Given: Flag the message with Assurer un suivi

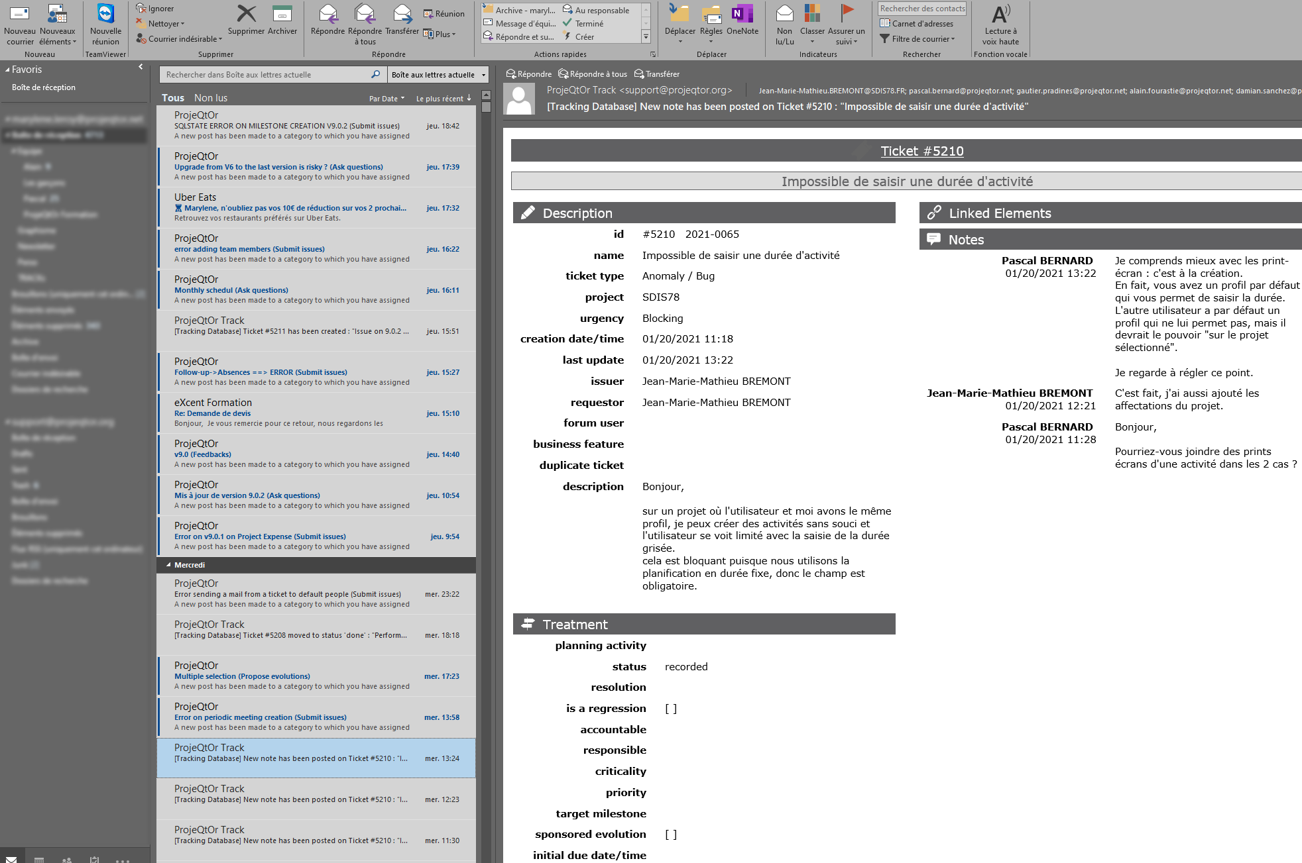Looking at the screenshot, I should [x=847, y=23].
